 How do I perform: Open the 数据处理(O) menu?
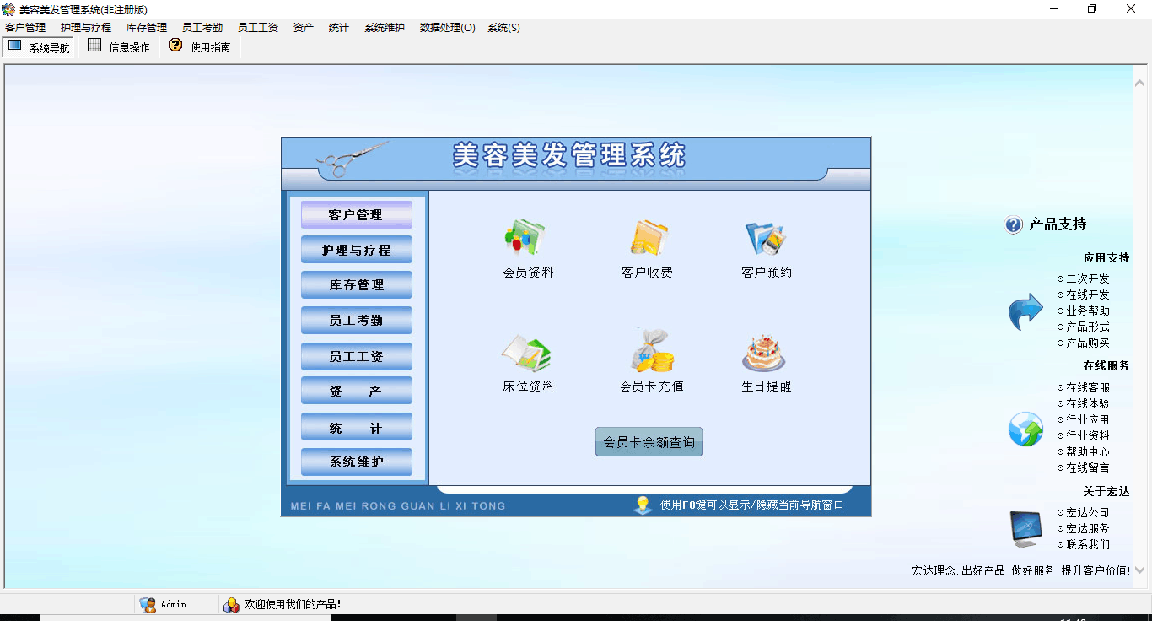(x=448, y=28)
